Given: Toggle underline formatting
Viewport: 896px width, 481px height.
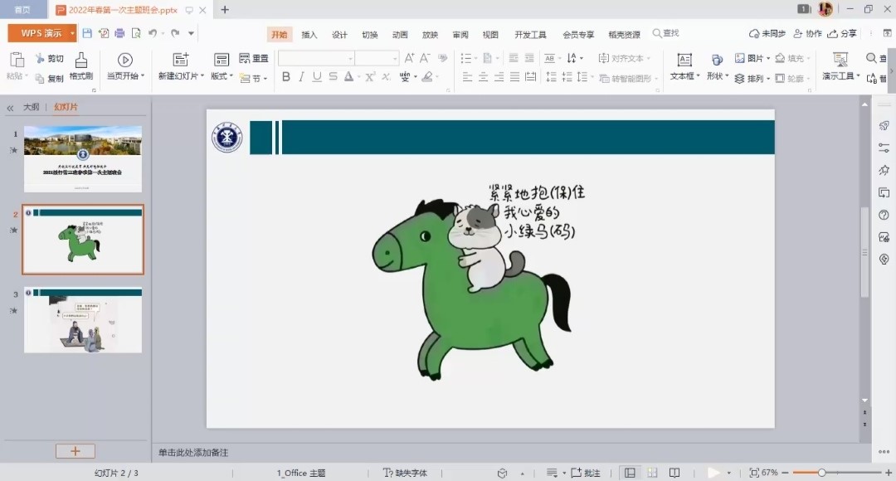Looking at the screenshot, I should tap(317, 76).
